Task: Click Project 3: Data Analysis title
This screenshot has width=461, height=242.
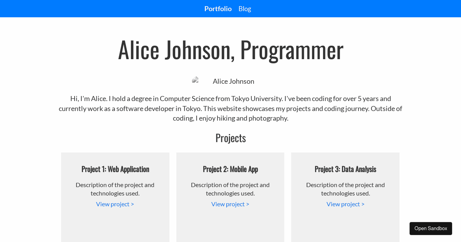Action: [345, 169]
